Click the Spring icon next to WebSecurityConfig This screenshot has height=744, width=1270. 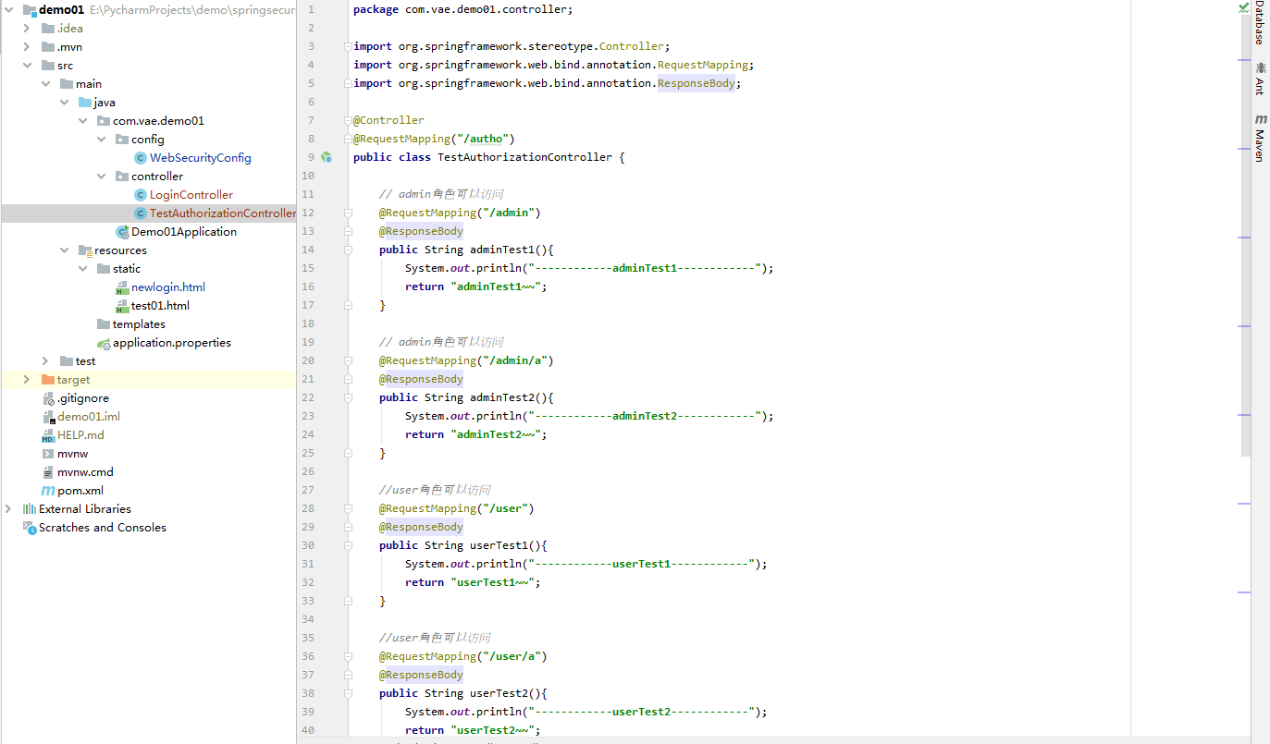tap(140, 157)
